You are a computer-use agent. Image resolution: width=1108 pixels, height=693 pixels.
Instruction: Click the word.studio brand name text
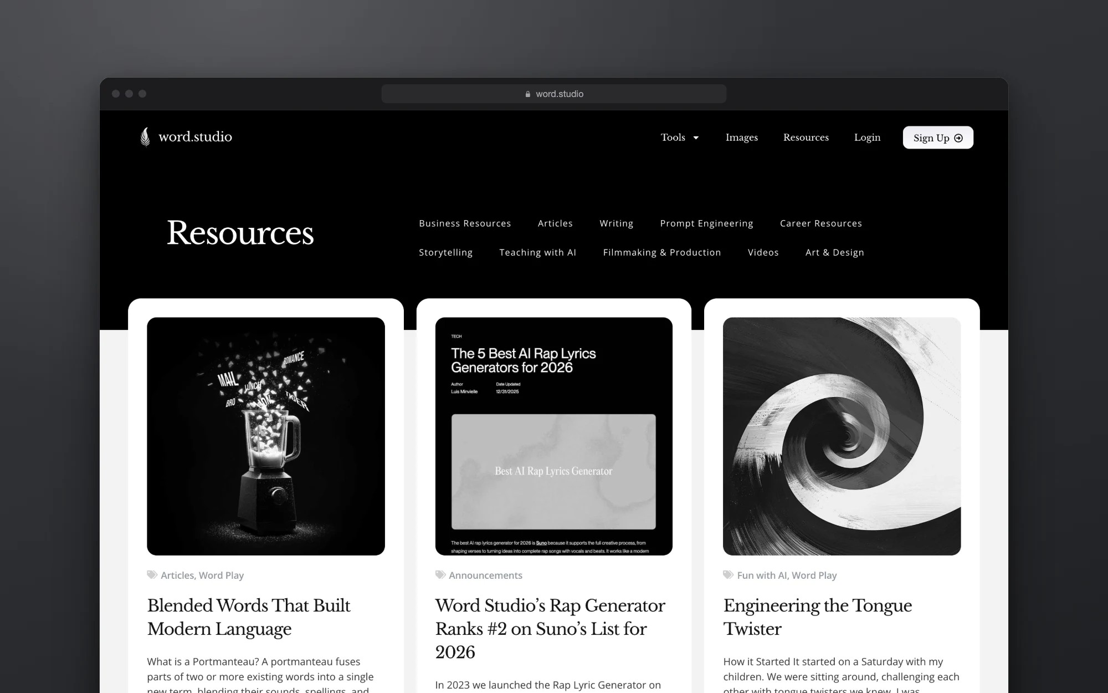[195, 137]
